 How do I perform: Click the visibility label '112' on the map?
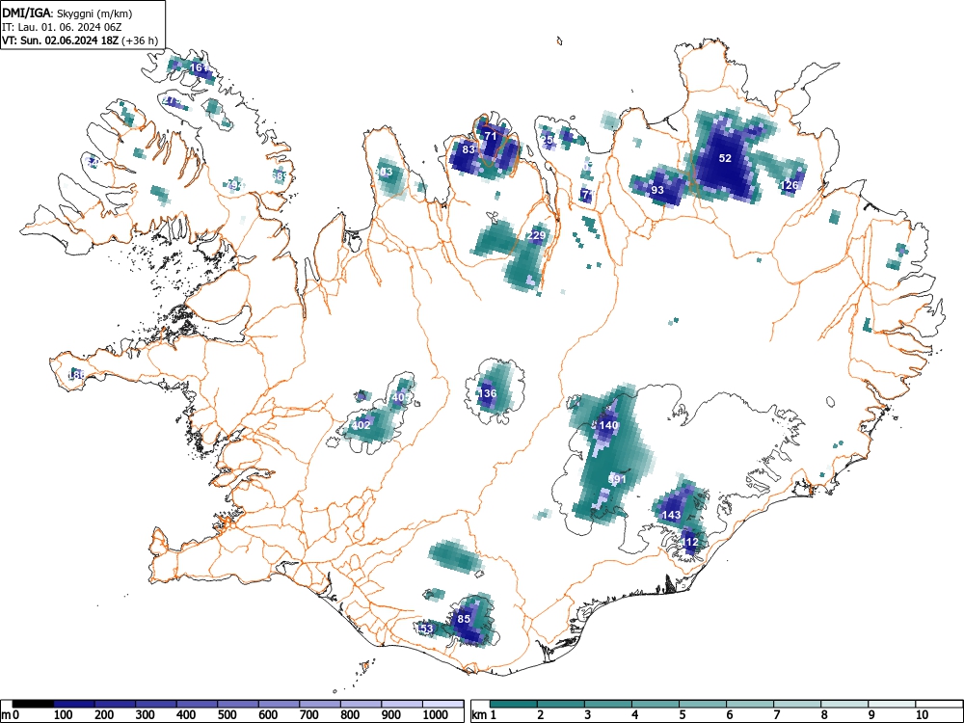690,542
